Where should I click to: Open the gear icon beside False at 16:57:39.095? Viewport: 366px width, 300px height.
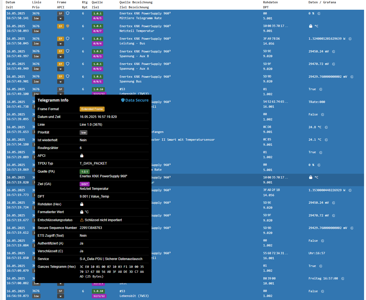(x=322, y=115)
